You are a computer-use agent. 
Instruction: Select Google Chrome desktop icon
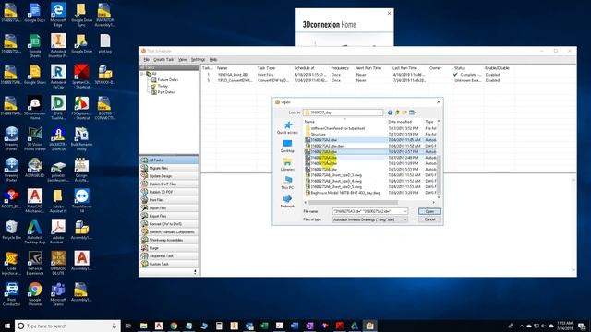[35, 294]
